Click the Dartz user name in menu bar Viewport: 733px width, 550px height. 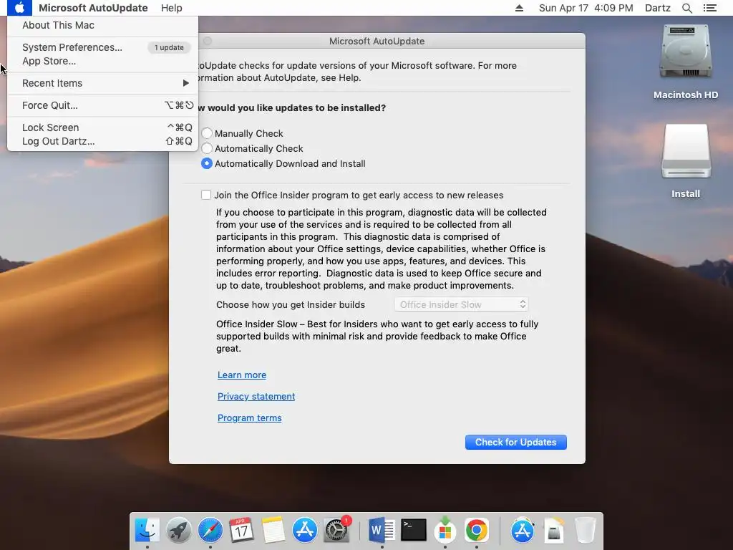(x=657, y=8)
